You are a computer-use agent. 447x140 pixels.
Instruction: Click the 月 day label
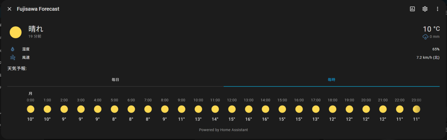pos(31,94)
